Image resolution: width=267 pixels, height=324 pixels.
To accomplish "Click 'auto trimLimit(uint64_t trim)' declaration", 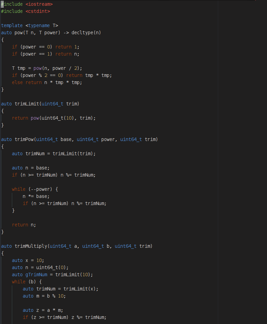I will pyautogui.click(x=40, y=104).
